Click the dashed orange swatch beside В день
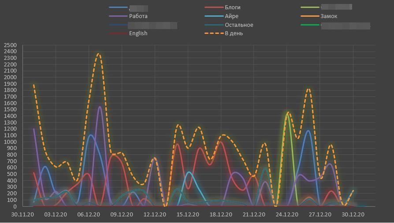 [x=213, y=33]
